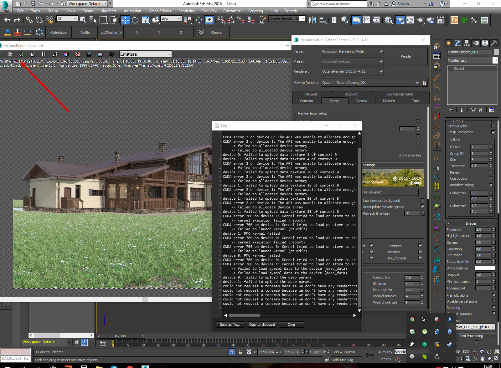
Task: Click the Clear button in Log window
Action: tap(292, 325)
